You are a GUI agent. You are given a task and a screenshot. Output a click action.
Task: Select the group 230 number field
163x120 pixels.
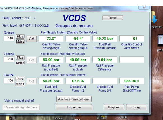coord(9,59)
